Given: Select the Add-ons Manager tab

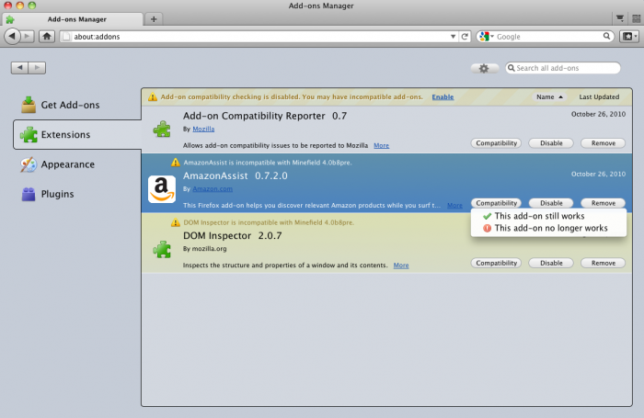Looking at the screenshot, I should pyautogui.click(x=73, y=19).
